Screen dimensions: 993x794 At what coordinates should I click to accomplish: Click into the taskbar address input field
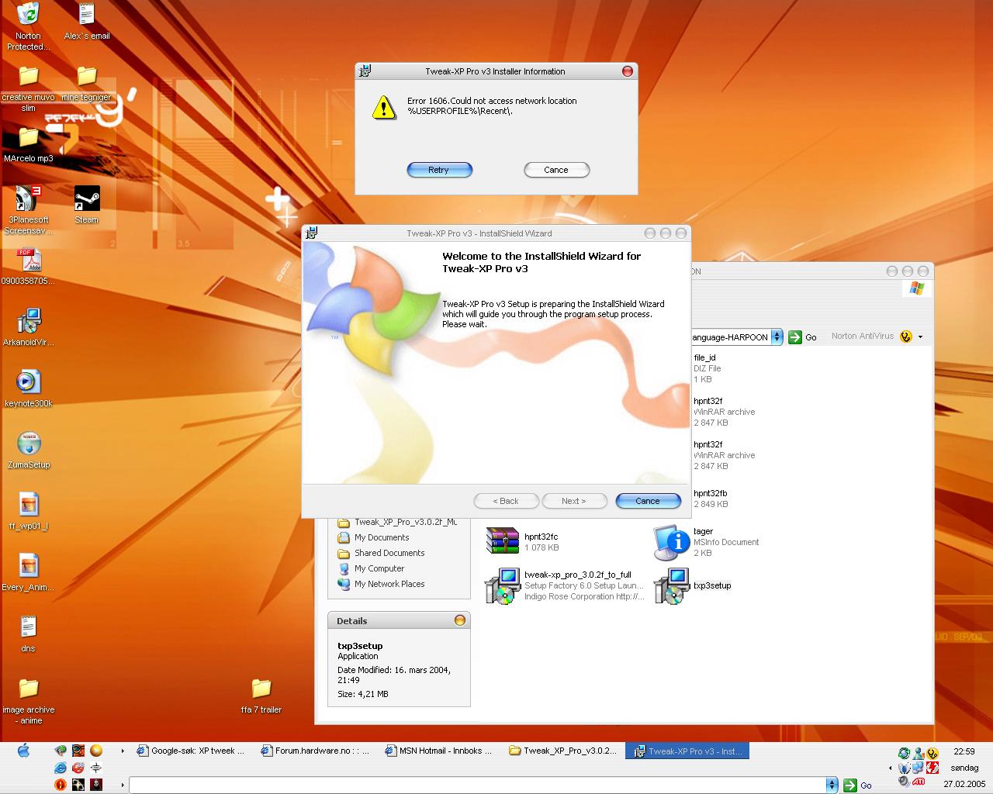coord(477,785)
